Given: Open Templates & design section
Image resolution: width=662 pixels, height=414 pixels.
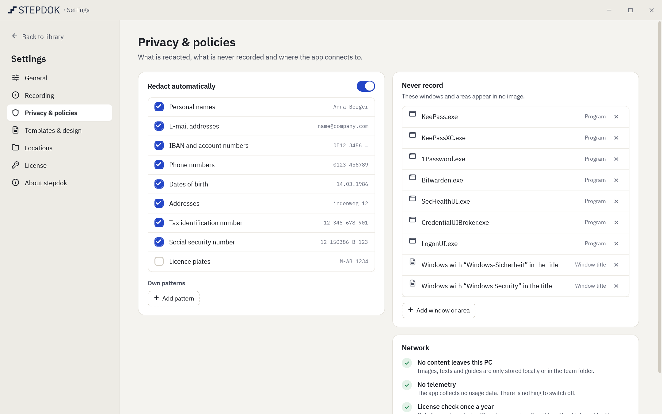Looking at the screenshot, I should (59, 130).
